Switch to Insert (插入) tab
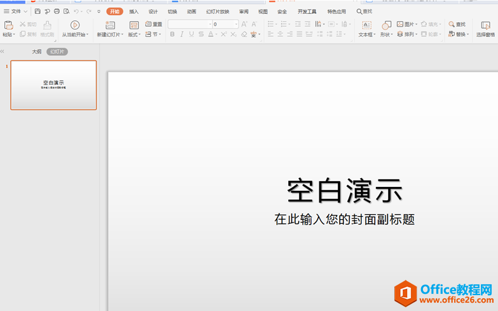This screenshot has height=311, width=498. pyautogui.click(x=134, y=11)
